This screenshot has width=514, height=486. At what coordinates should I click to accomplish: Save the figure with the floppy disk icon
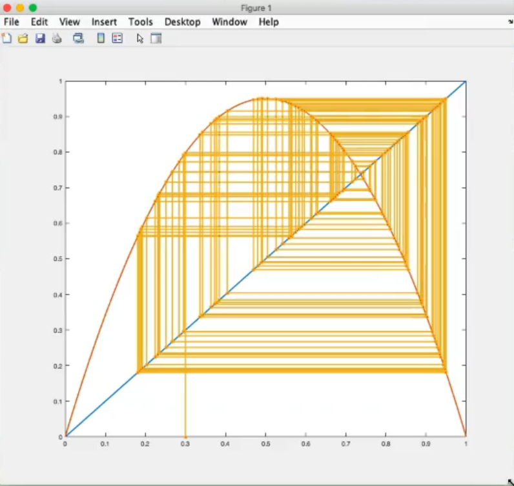(40, 38)
